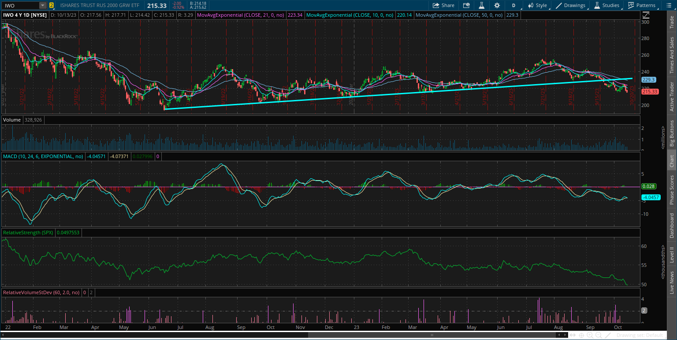Image resolution: width=677 pixels, height=340 pixels.
Task: Open the symbol dropdown arrow next to IWO
Action: coord(43,5)
